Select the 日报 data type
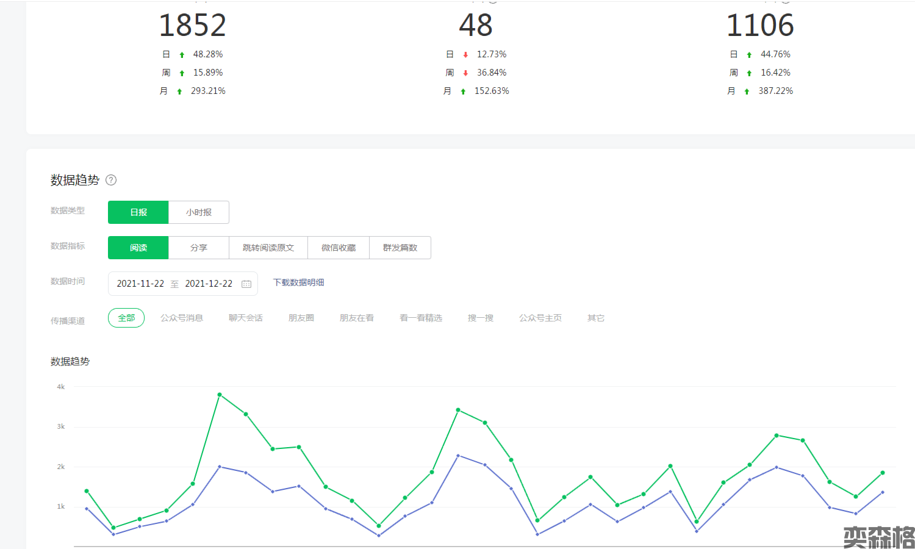915x549 pixels. coord(138,212)
